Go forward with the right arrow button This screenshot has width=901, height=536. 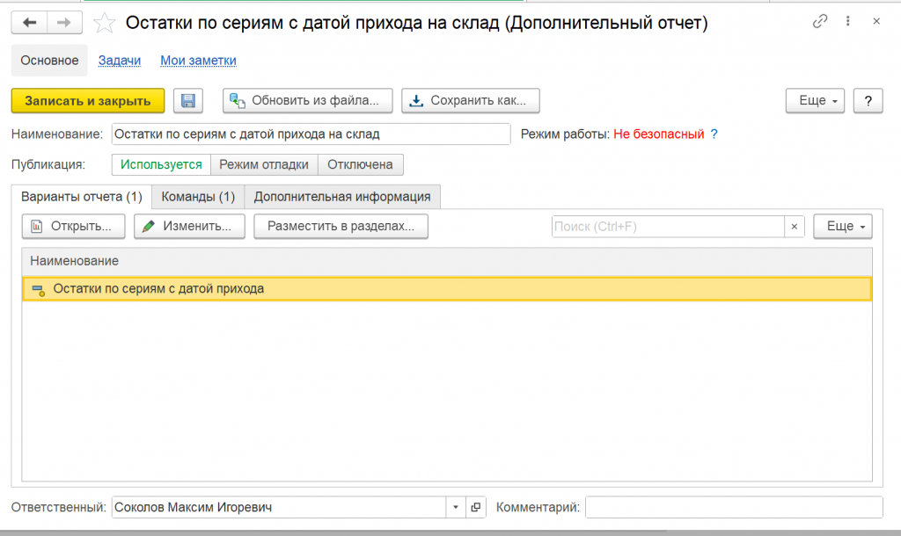click(x=64, y=23)
